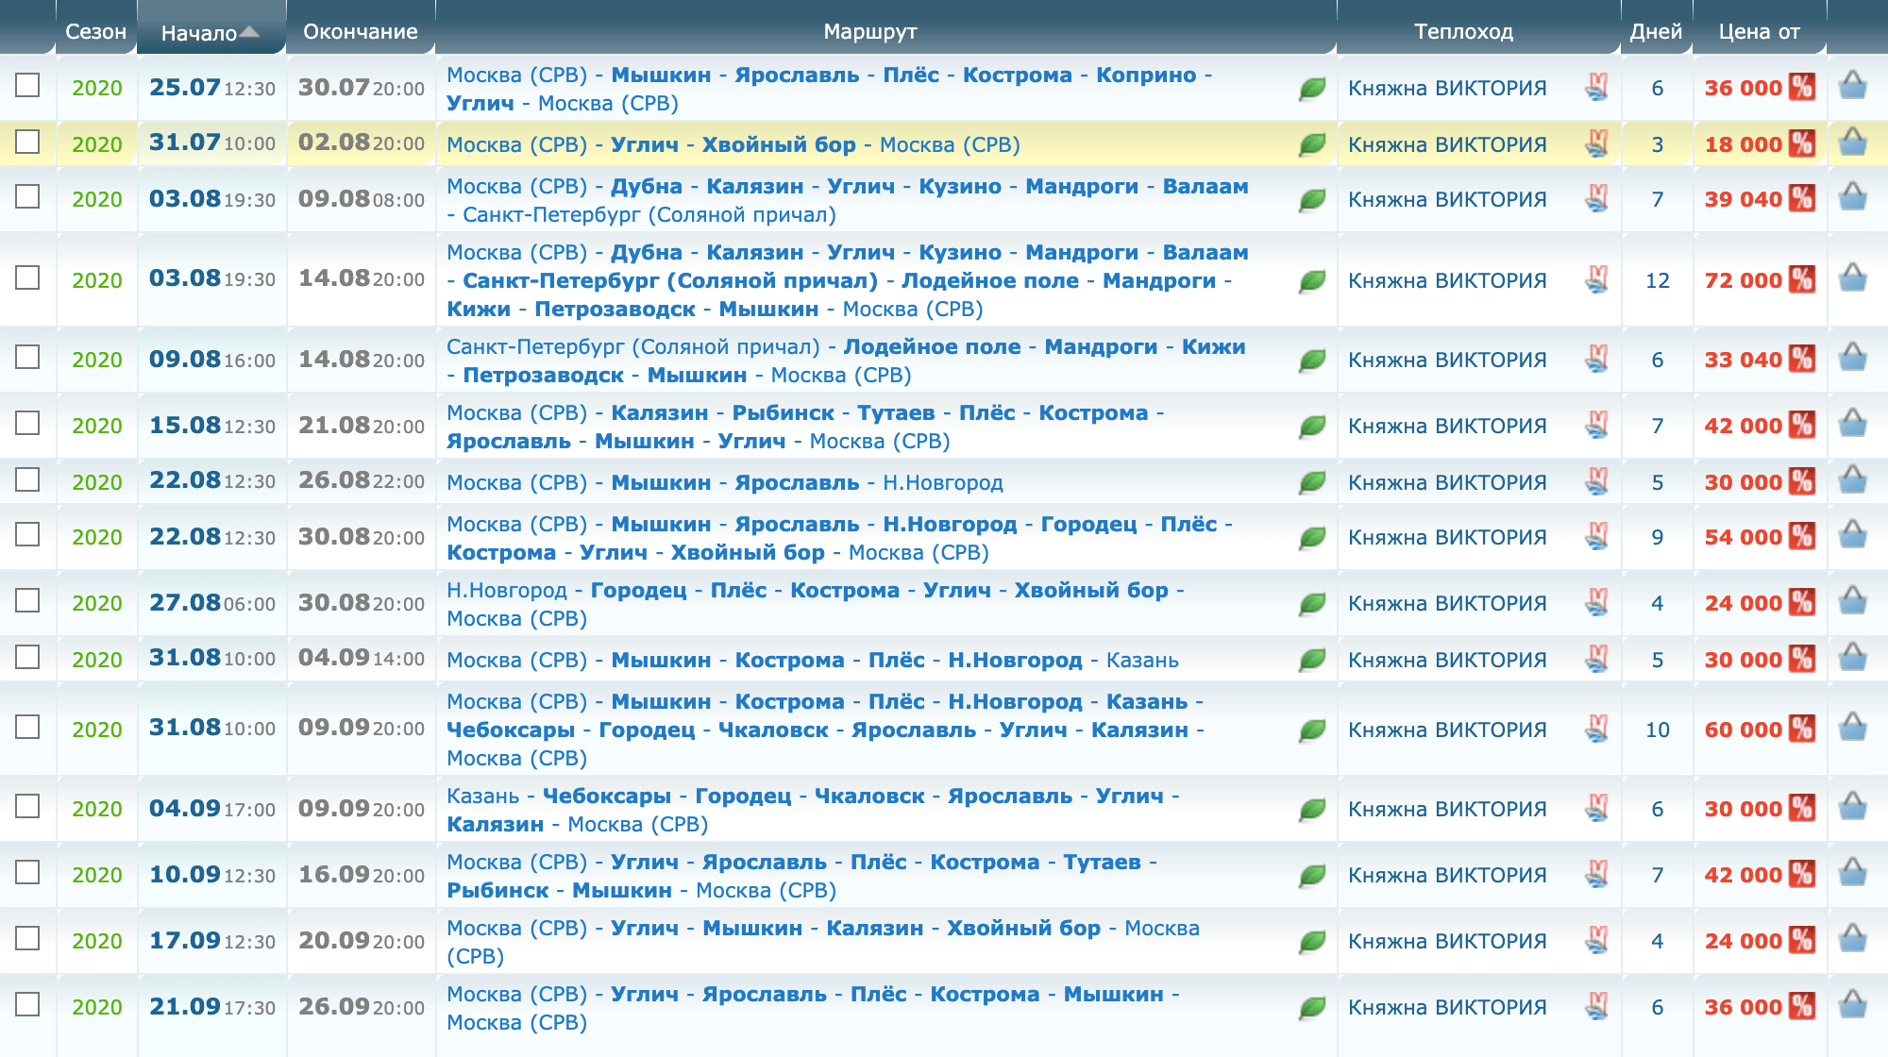Click basket icon for 33 040 cruise

click(1853, 358)
